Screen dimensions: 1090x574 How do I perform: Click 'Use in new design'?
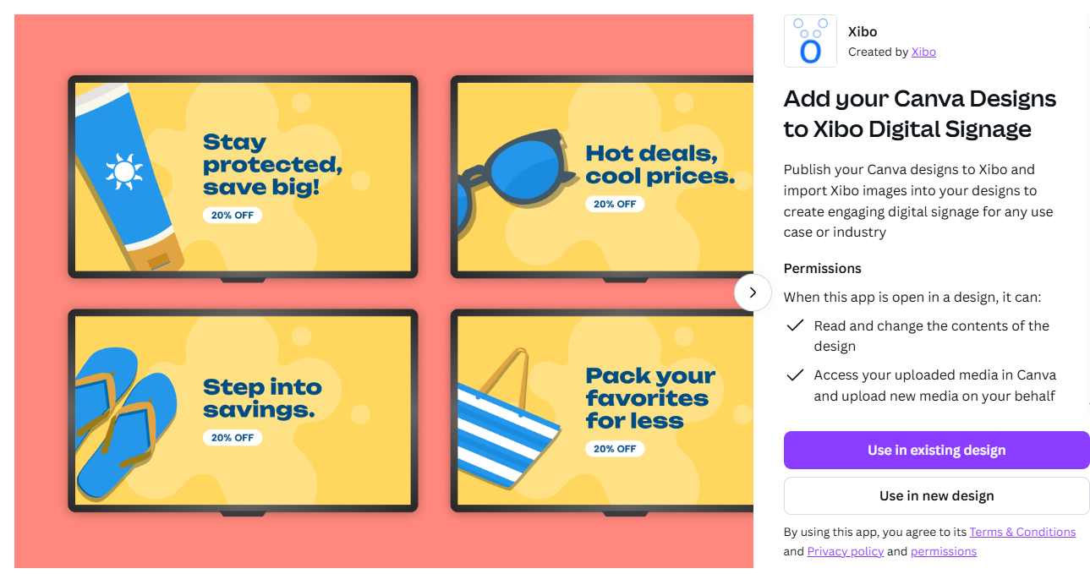(x=936, y=495)
